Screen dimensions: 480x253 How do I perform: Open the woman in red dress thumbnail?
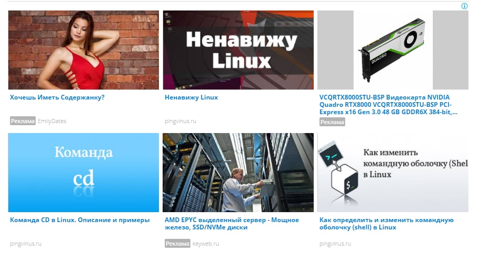point(83,50)
